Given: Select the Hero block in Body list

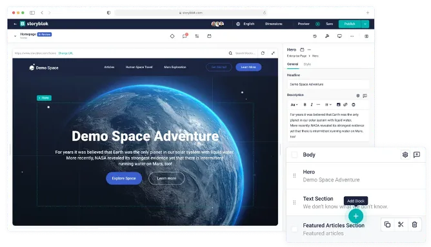Looking at the screenshot, I should coord(356,176).
